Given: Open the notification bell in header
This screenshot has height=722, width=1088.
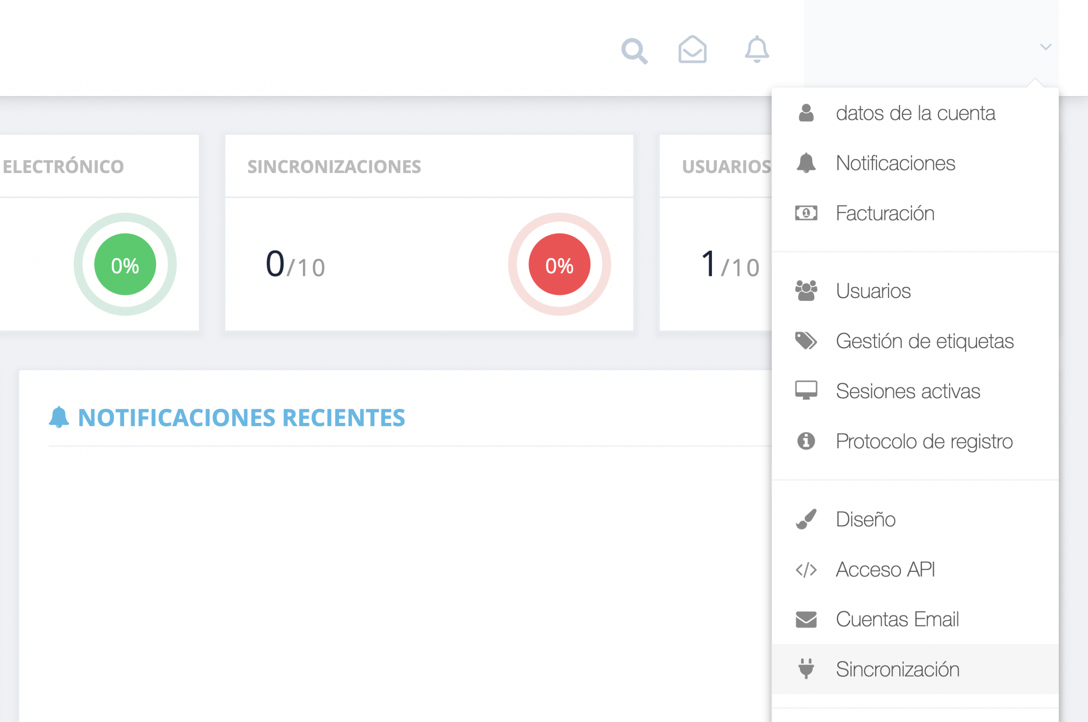Looking at the screenshot, I should [x=756, y=49].
